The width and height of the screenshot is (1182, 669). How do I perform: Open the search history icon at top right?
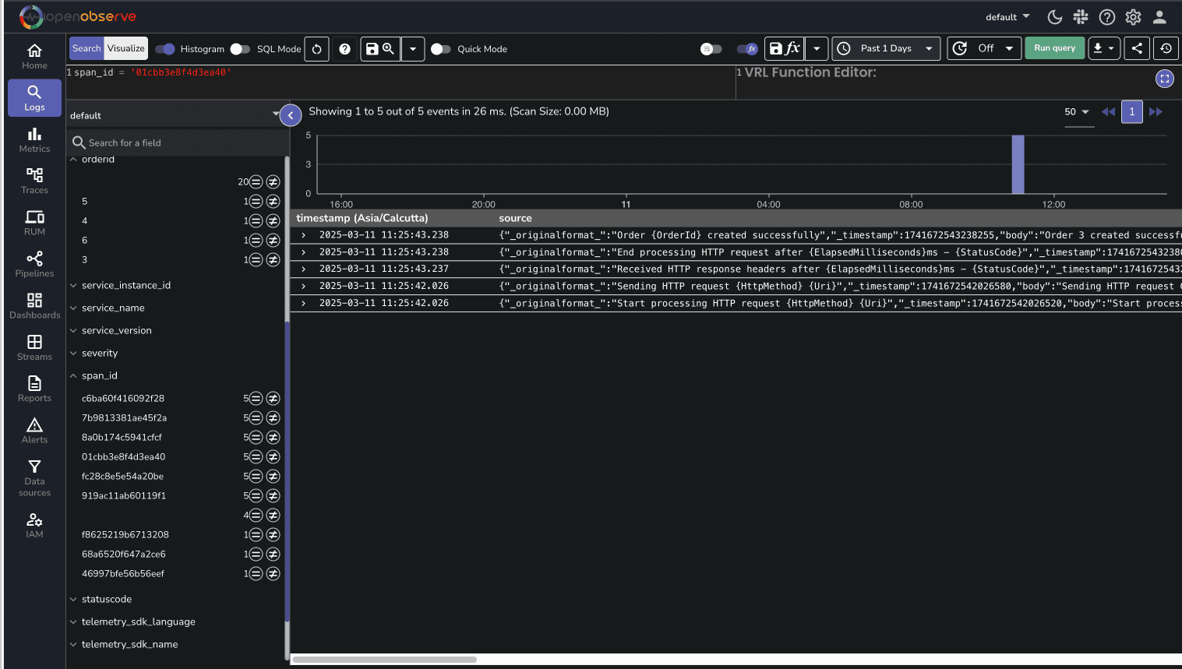(x=1166, y=48)
